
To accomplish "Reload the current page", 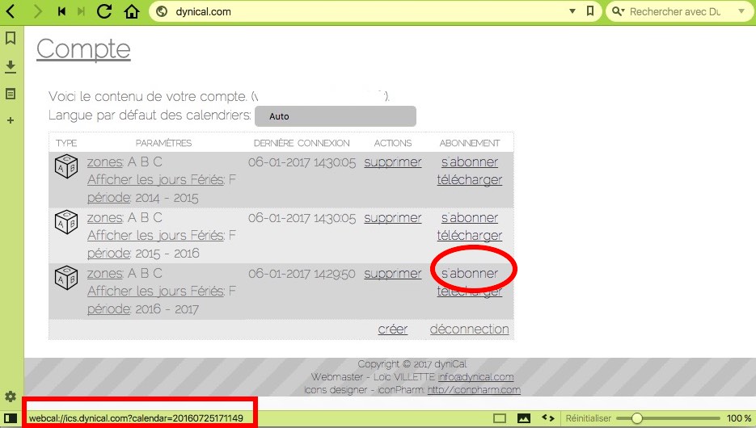I will pos(104,11).
